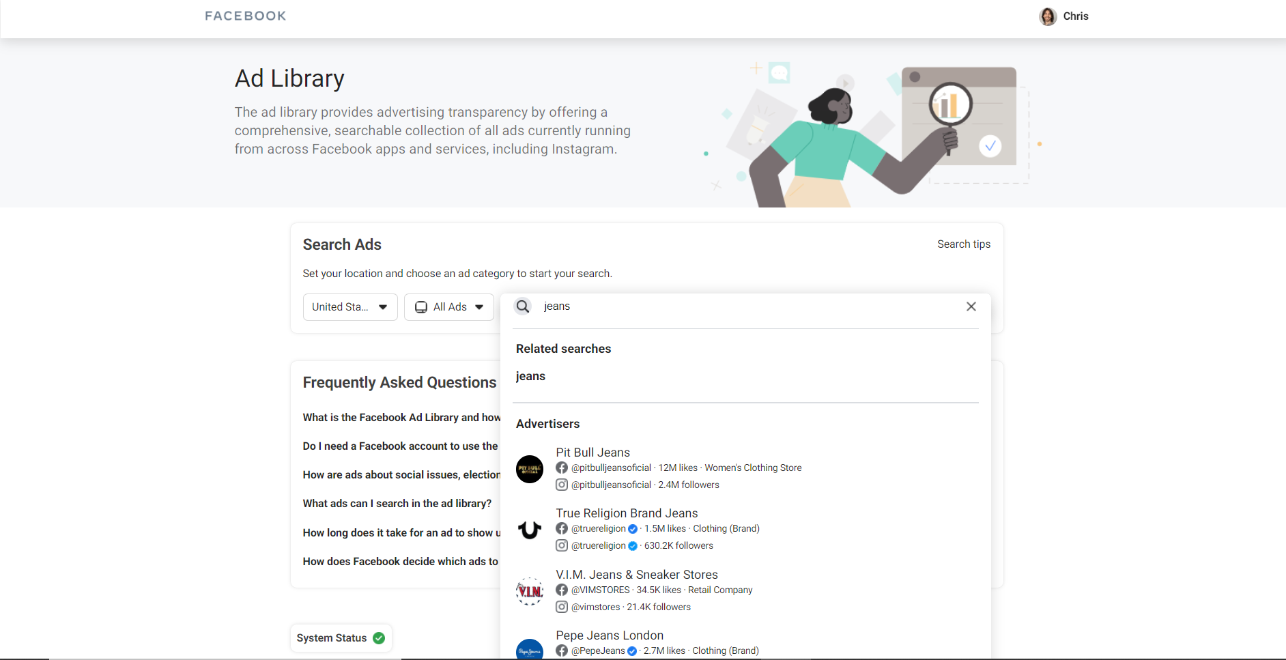Click Instagram icon beside @vimstores
The height and width of the screenshot is (660, 1286).
point(562,607)
